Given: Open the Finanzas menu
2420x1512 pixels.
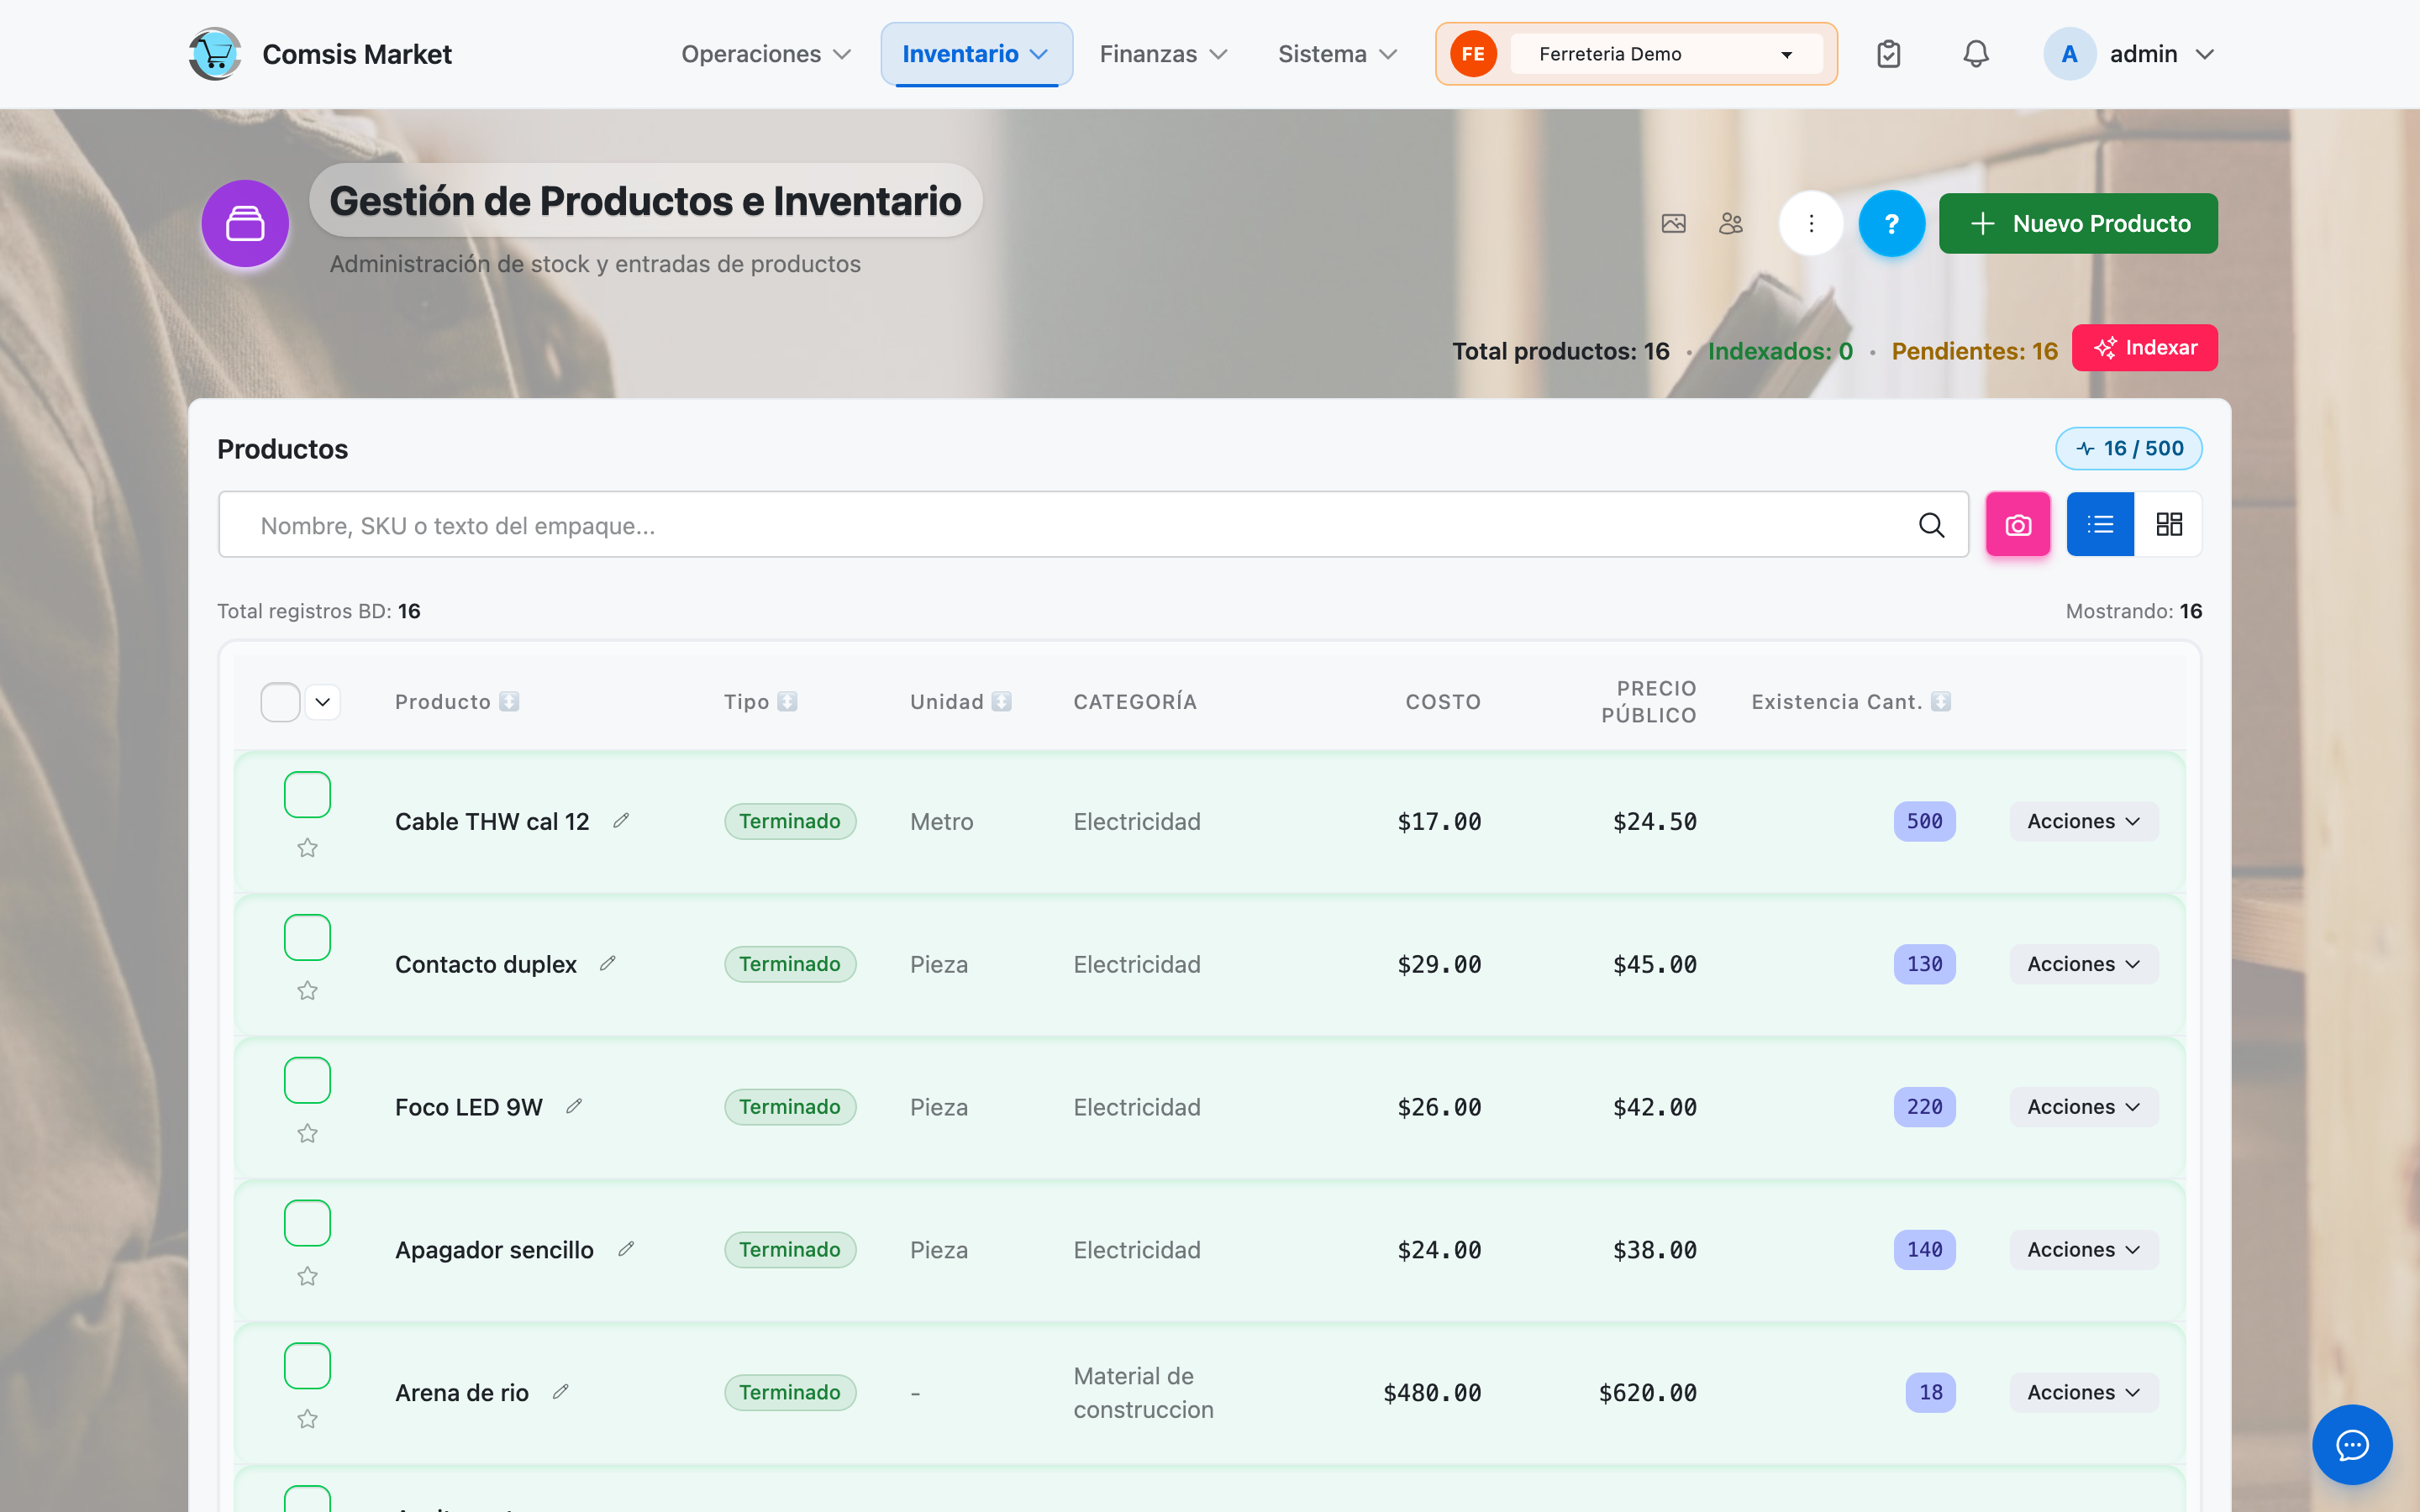Looking at the screenshot, I should tap(1163, 54).
